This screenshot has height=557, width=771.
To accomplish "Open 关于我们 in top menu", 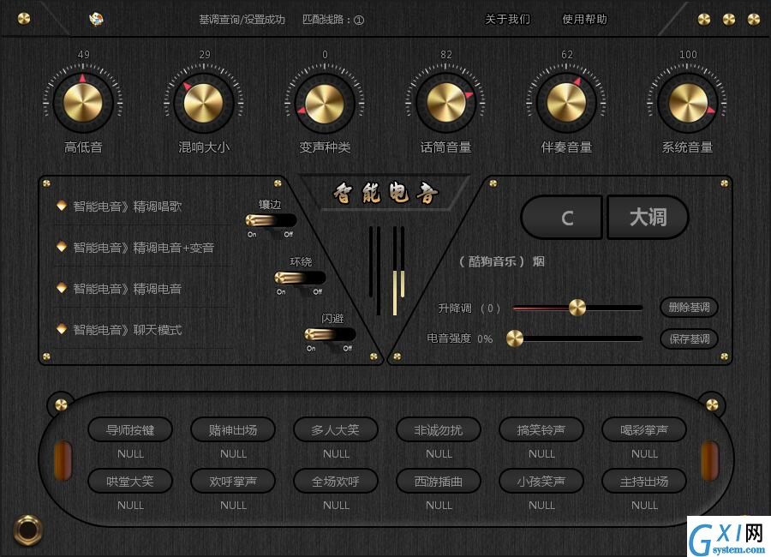I will pyautogui.click(x=507, y=19).
